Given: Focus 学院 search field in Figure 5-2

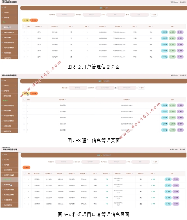Looking at the screenshot, I should pyautogui.click(x=116, y=15).
